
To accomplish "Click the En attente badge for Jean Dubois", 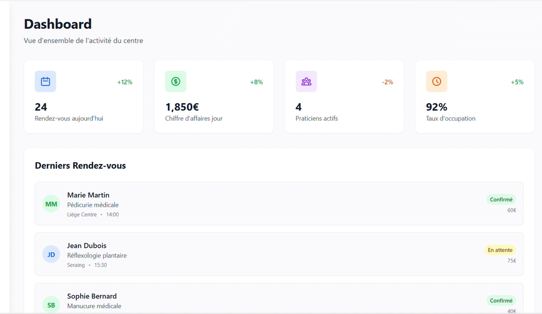I will pos(500,249).
